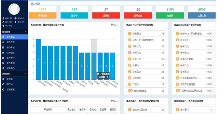
Task: Click 更多>> link above the bar chart
Action: point(114,25)
